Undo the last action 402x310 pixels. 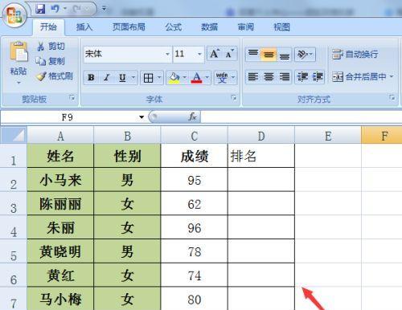[x=55, y=9]
